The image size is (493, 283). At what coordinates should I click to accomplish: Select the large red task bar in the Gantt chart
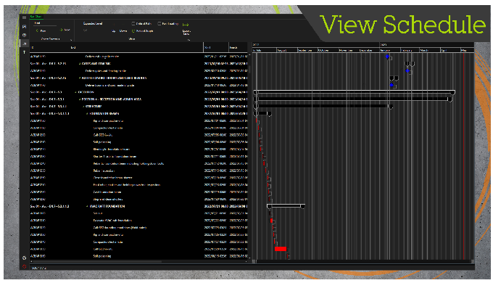point(281,249)
